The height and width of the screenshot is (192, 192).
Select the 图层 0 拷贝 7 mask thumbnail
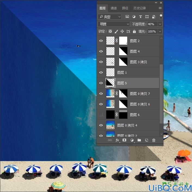[123, 93]
